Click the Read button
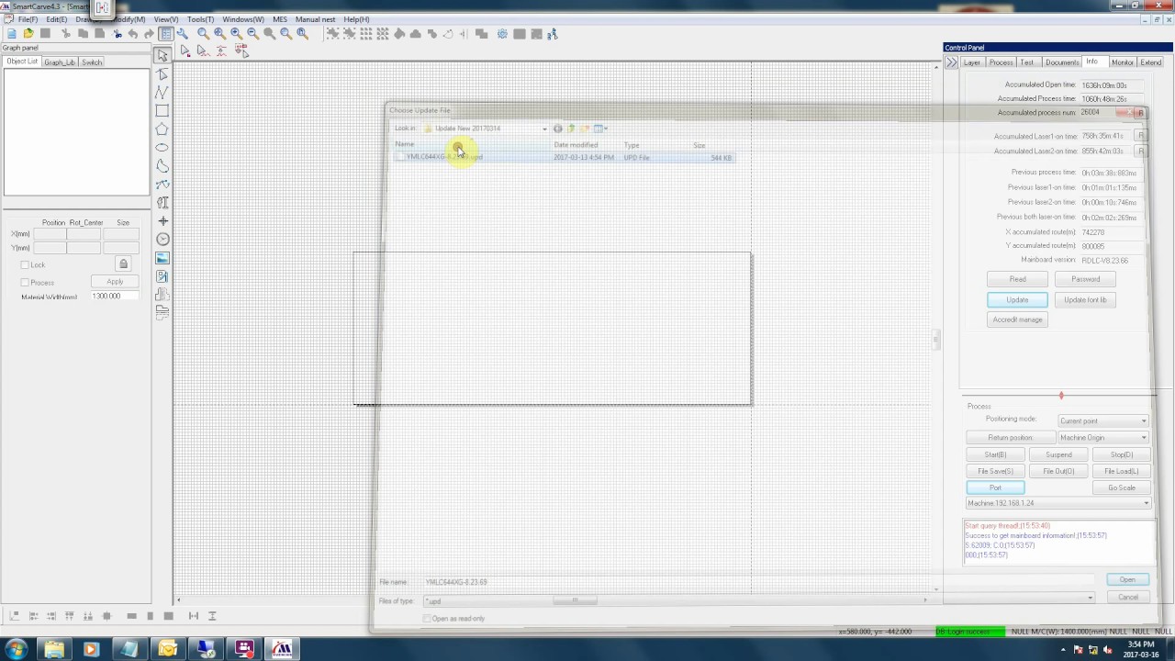 click(1017, 279)
